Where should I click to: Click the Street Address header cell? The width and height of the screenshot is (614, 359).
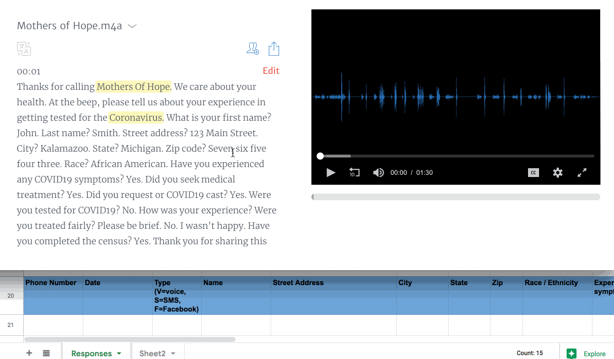pos(333,296)
